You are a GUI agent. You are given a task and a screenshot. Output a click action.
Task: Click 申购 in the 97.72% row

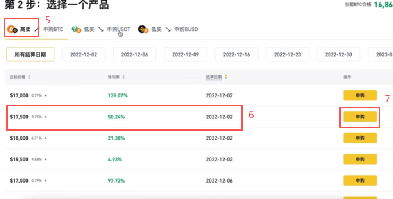click(x=360, y=181)
